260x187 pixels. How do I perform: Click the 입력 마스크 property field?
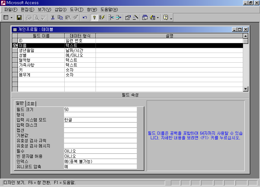pos(100,125)
